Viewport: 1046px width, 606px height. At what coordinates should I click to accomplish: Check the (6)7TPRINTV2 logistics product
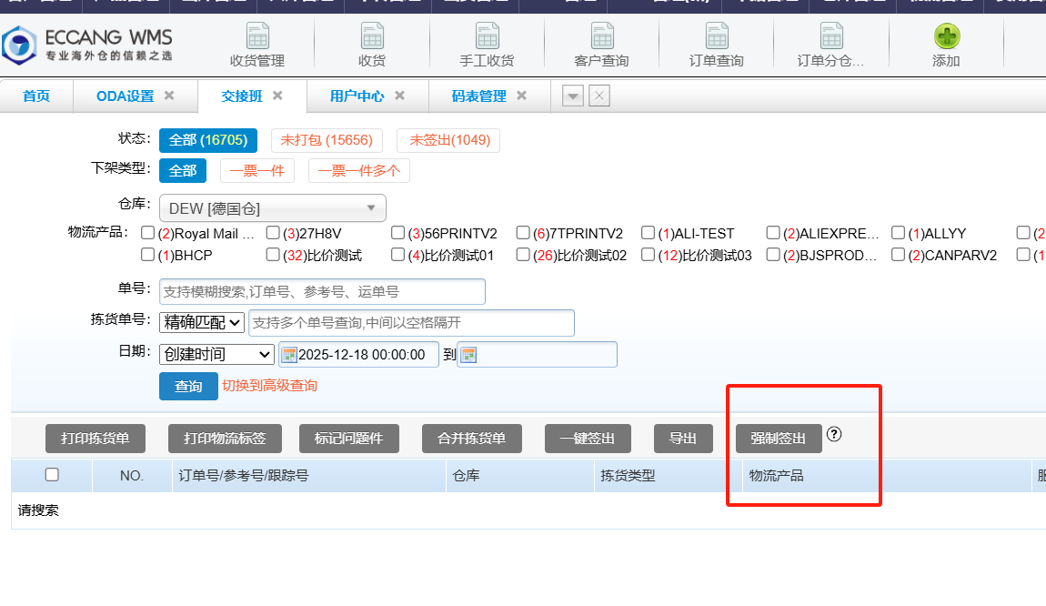[523, 232]
